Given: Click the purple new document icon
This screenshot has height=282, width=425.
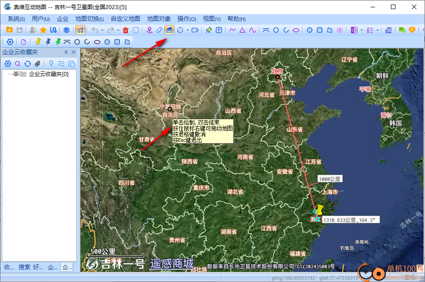Looking at the screenshot, I should (x=24, y=42).
